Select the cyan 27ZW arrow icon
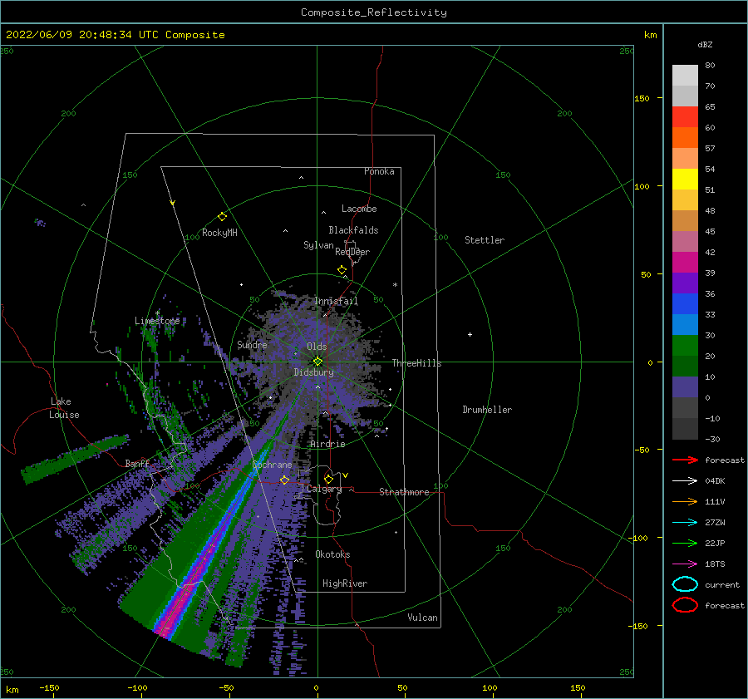The width and height of the screenshot is (748, 699). tap(685, 523)
